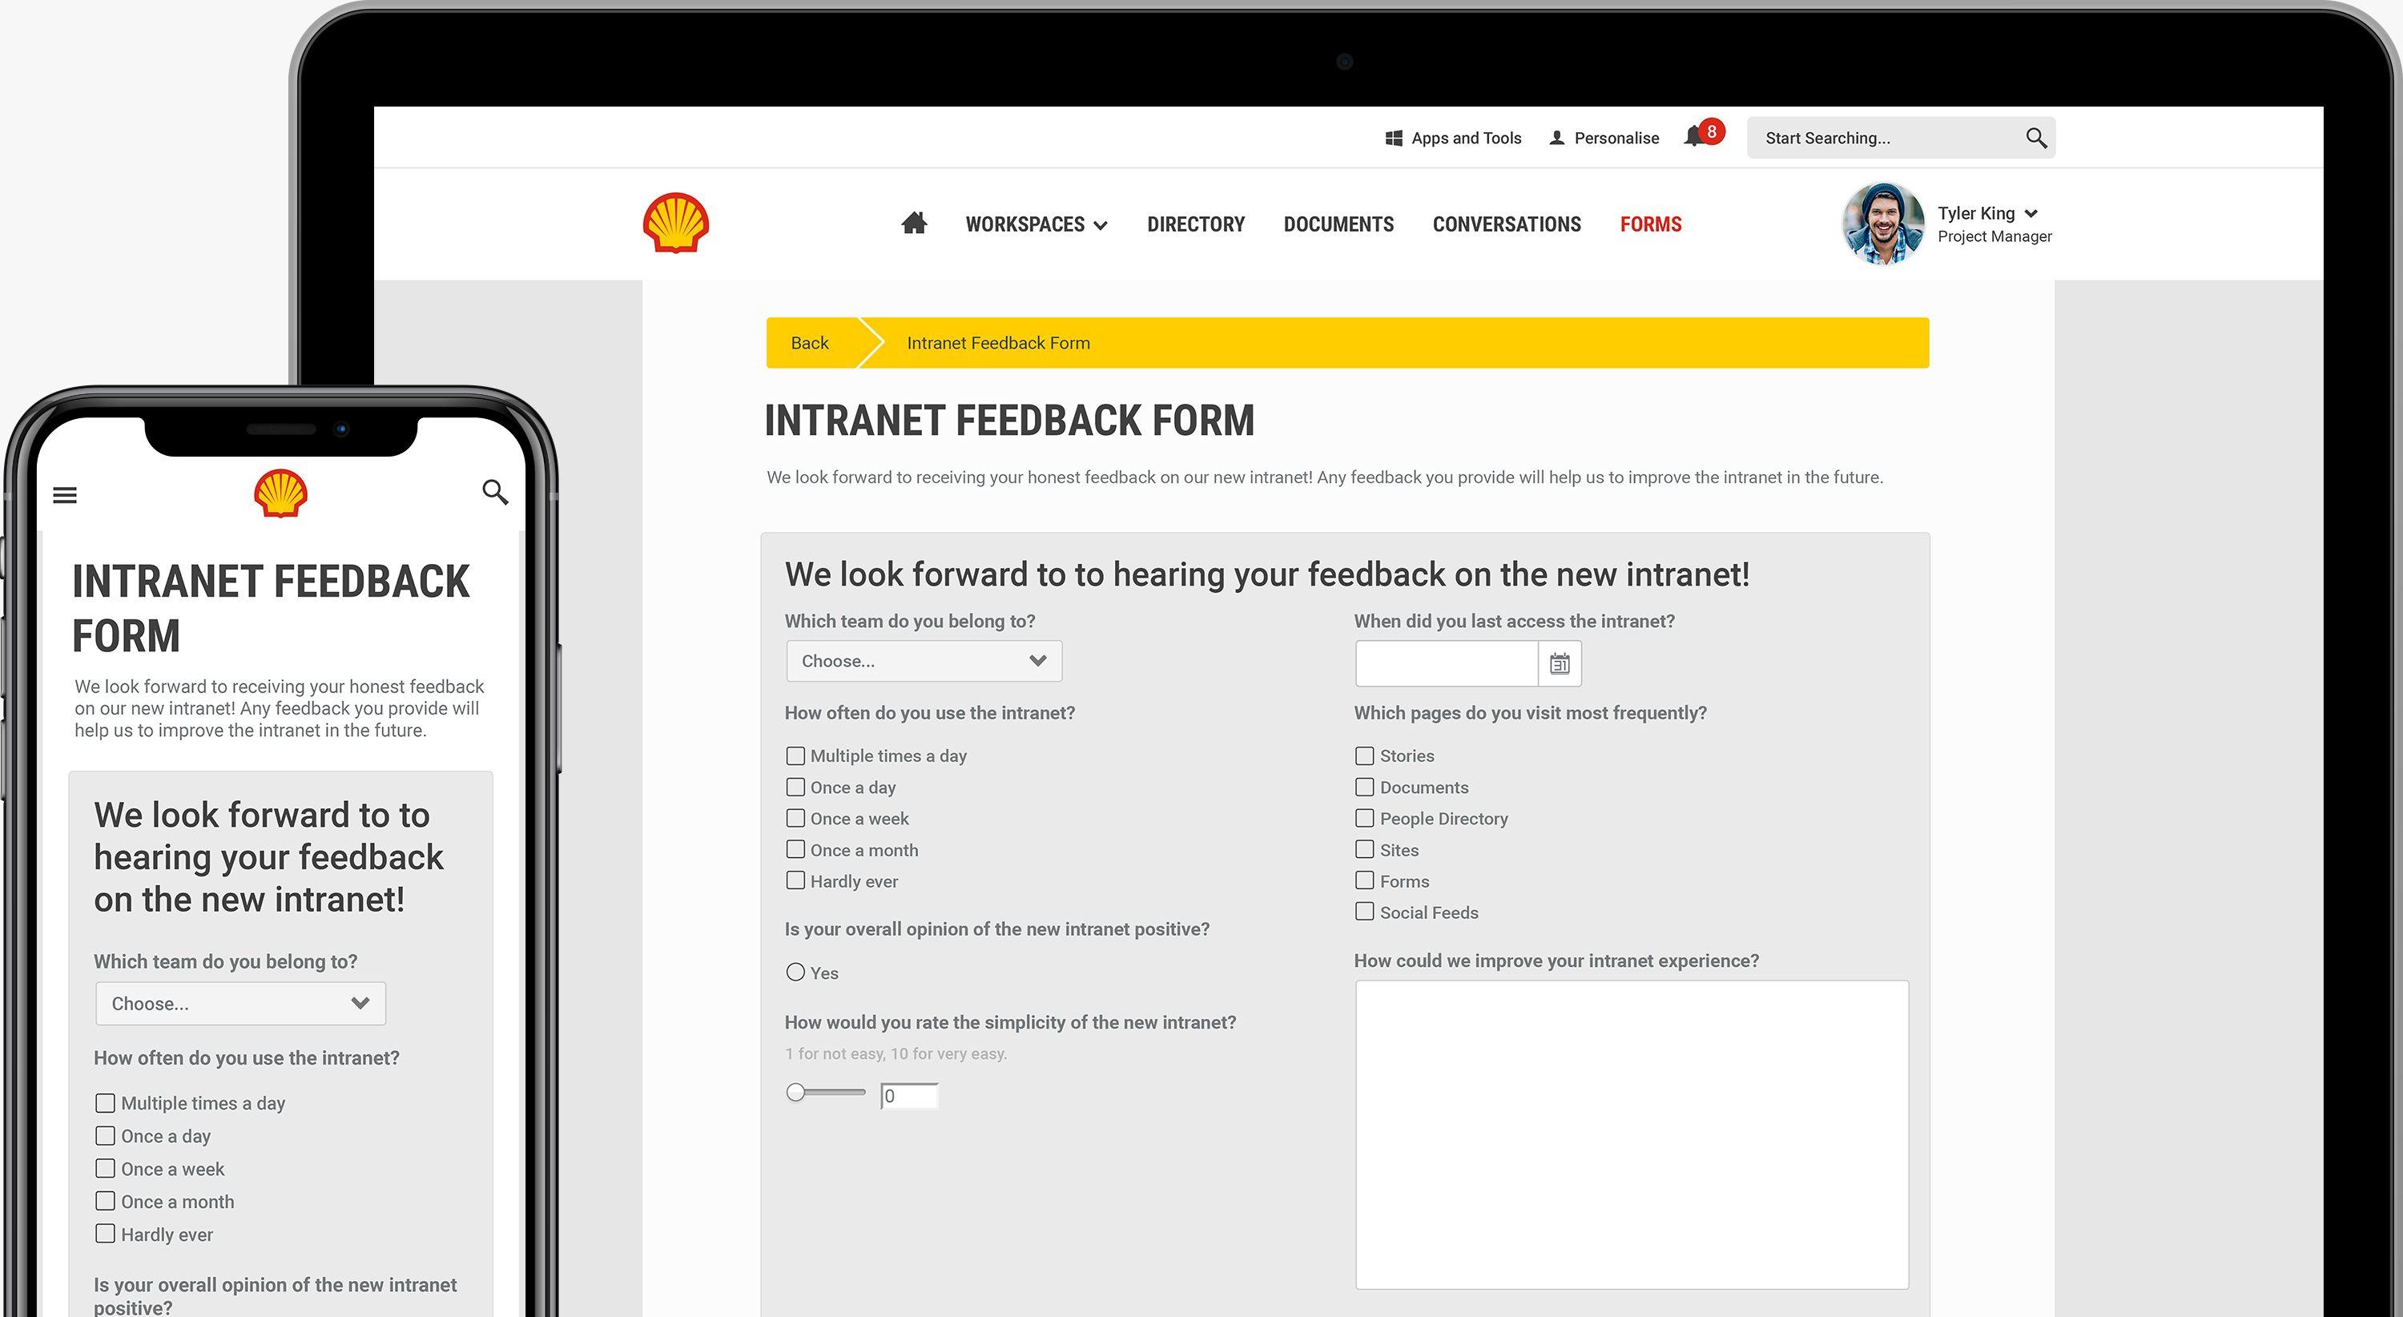Viewport: 2403px width, 1317px height.
Task: Open the FORMS tab
Action: click(x=1651, y=224)
